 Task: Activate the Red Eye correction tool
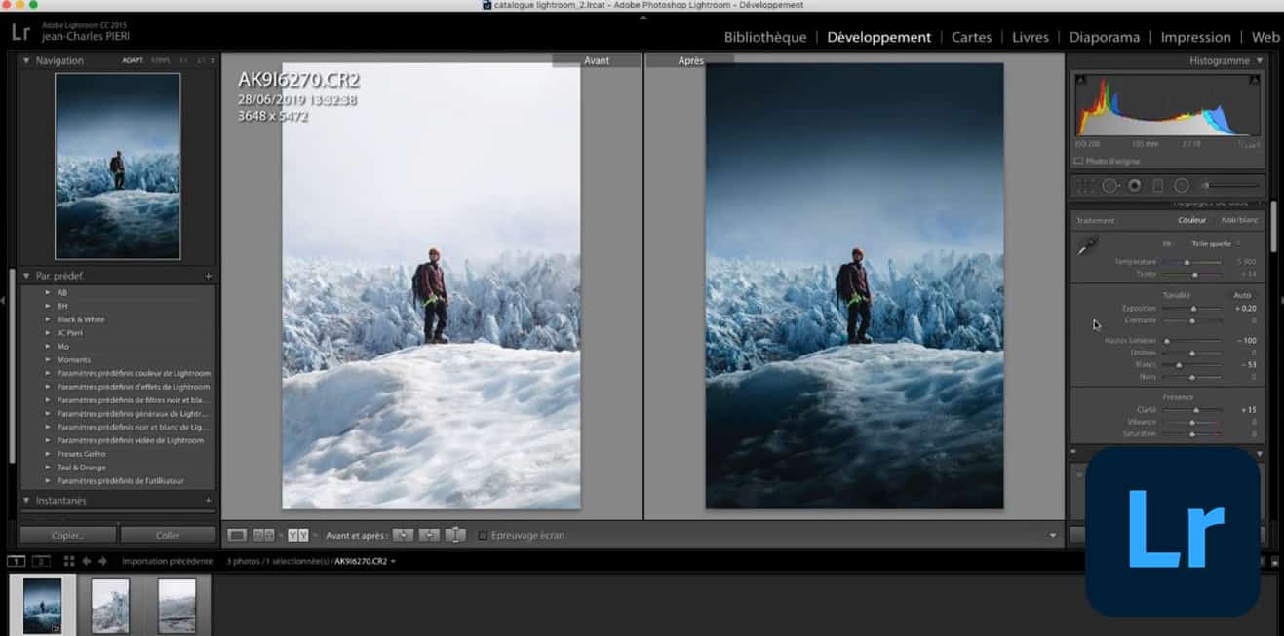coord(1134,185)
